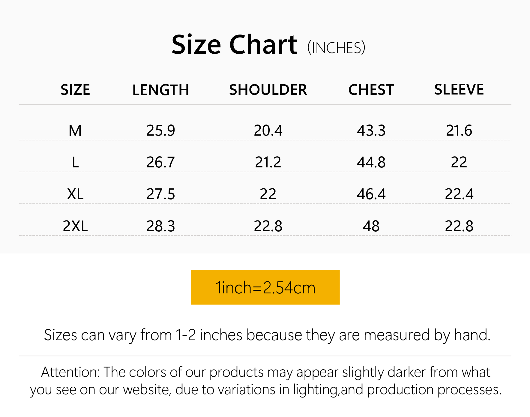The image size is (530, 417).
Task: Click the 'Sizes can vary' measurement note
Action: coord(267,335)
